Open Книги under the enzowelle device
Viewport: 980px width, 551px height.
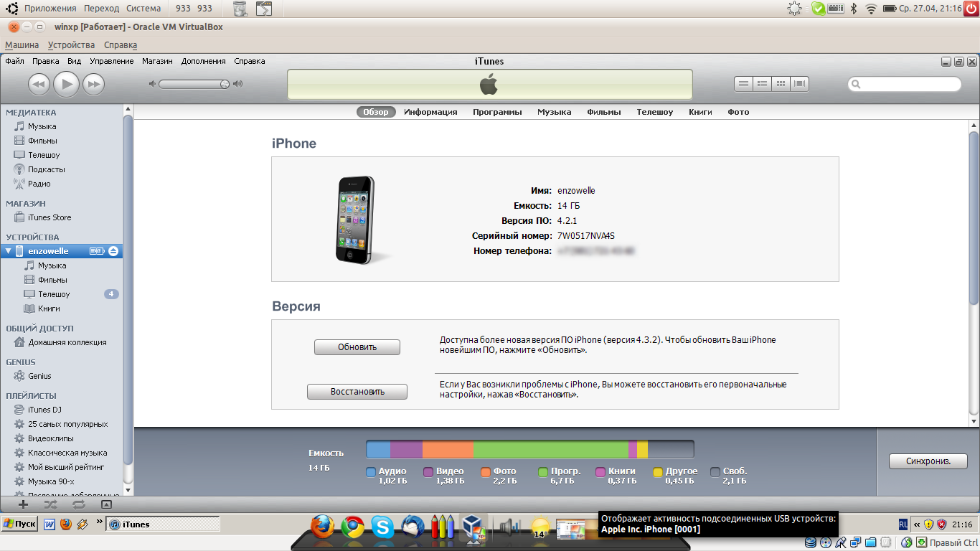[49, 309]
